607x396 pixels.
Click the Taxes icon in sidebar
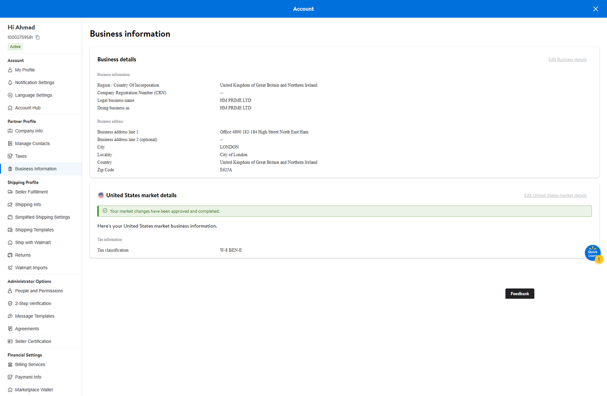(x=10, y=156)
